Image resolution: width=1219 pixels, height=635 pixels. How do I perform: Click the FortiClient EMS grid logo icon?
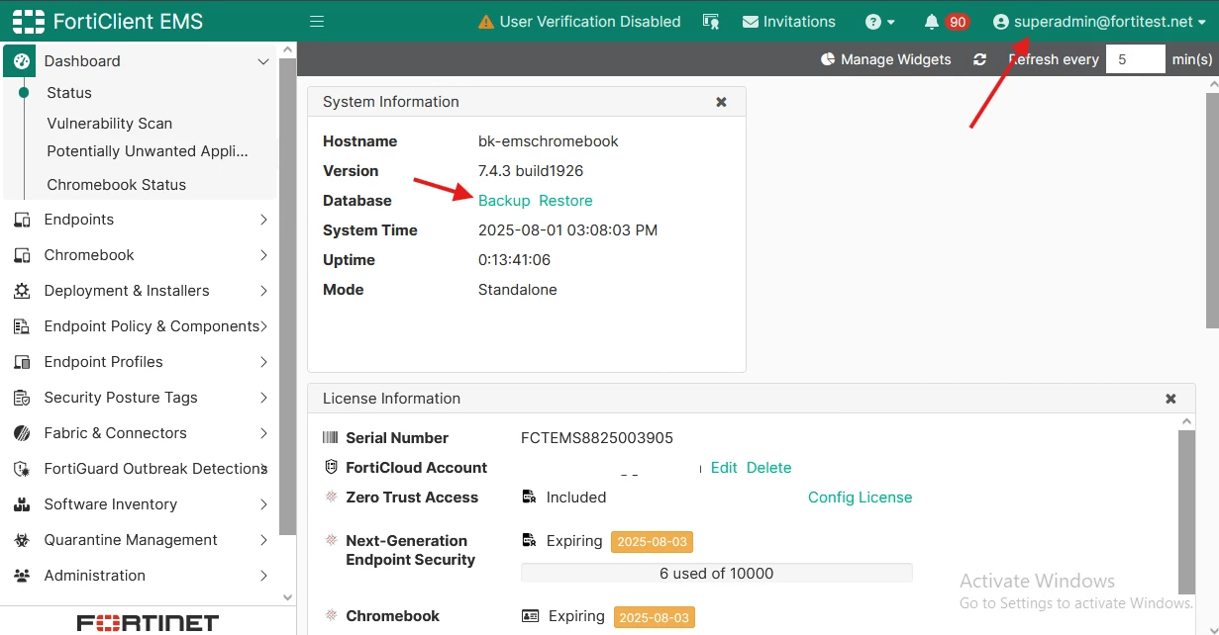(29, 21)
